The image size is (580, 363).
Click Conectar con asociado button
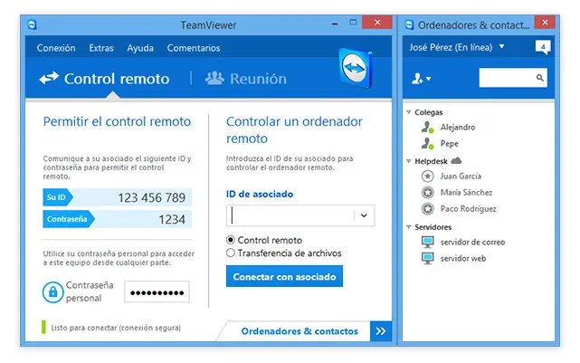click(x=284, y=276)
